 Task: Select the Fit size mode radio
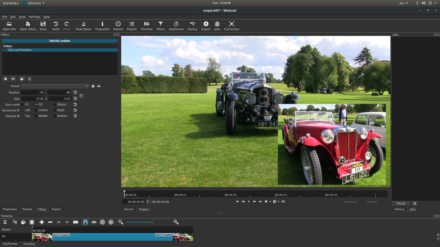[23, 105]
